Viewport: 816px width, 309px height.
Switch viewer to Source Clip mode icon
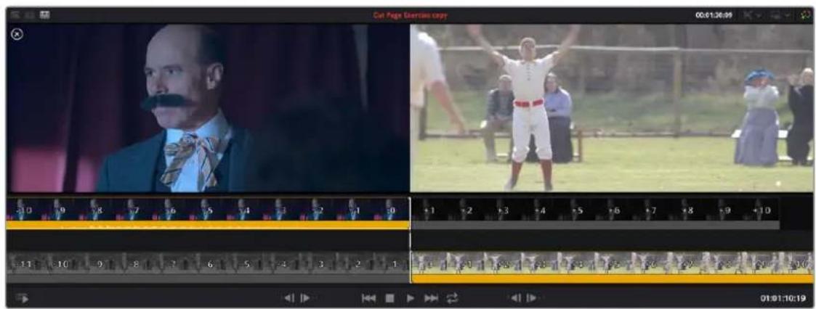(14, 15)
